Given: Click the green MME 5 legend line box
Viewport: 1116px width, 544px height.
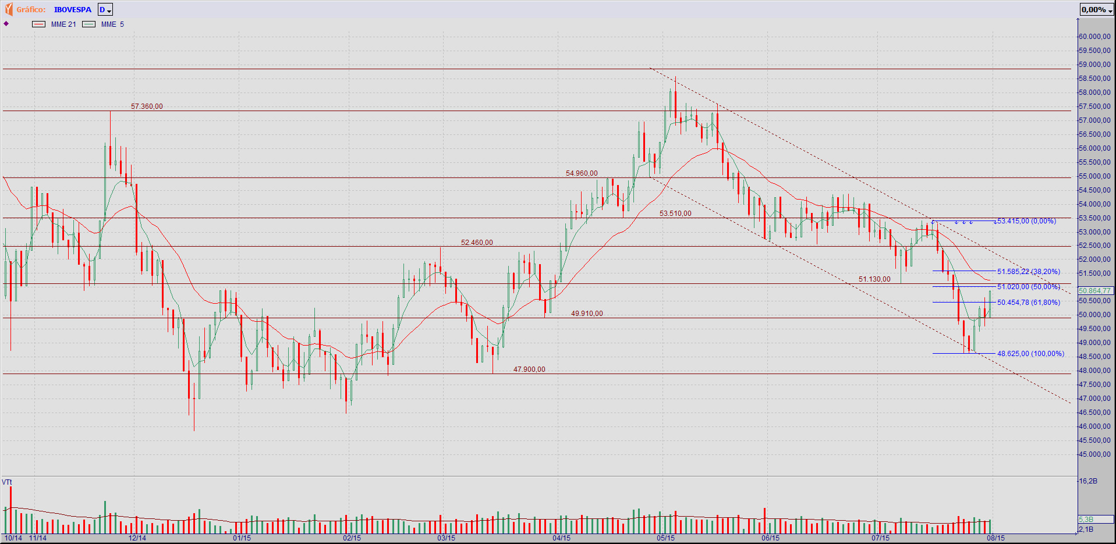Looking at the screenshot, I should (89, 24).
